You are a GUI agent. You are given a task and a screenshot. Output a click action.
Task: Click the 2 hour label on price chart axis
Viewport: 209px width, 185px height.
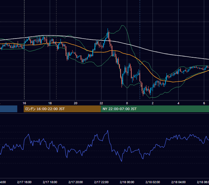pyautogui.click(x=153, y=103)
